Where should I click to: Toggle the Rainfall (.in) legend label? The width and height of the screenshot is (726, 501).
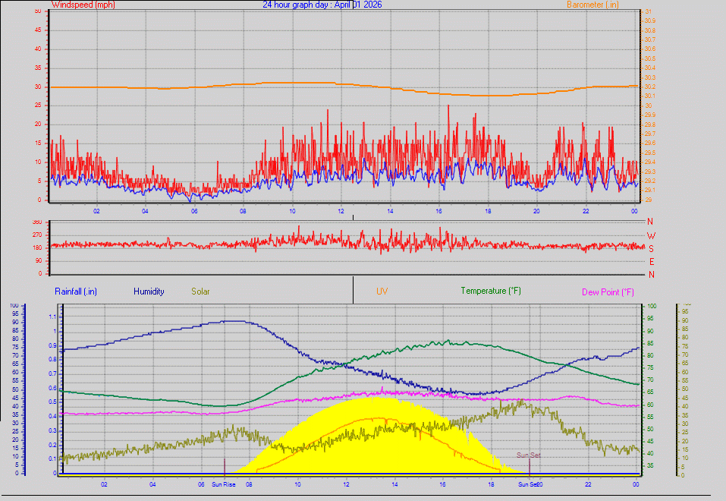tap(74, 291)
